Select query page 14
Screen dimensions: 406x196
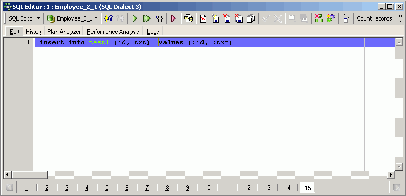pos(287,188)
